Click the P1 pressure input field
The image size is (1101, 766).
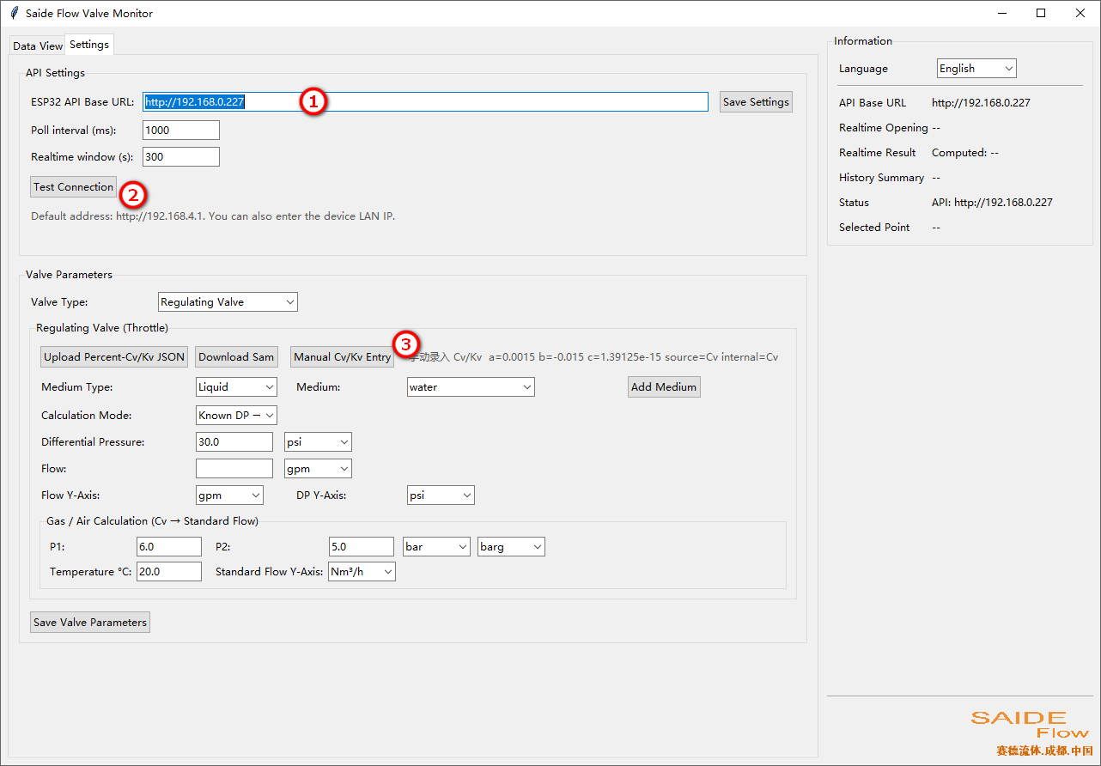click(169, 547)
